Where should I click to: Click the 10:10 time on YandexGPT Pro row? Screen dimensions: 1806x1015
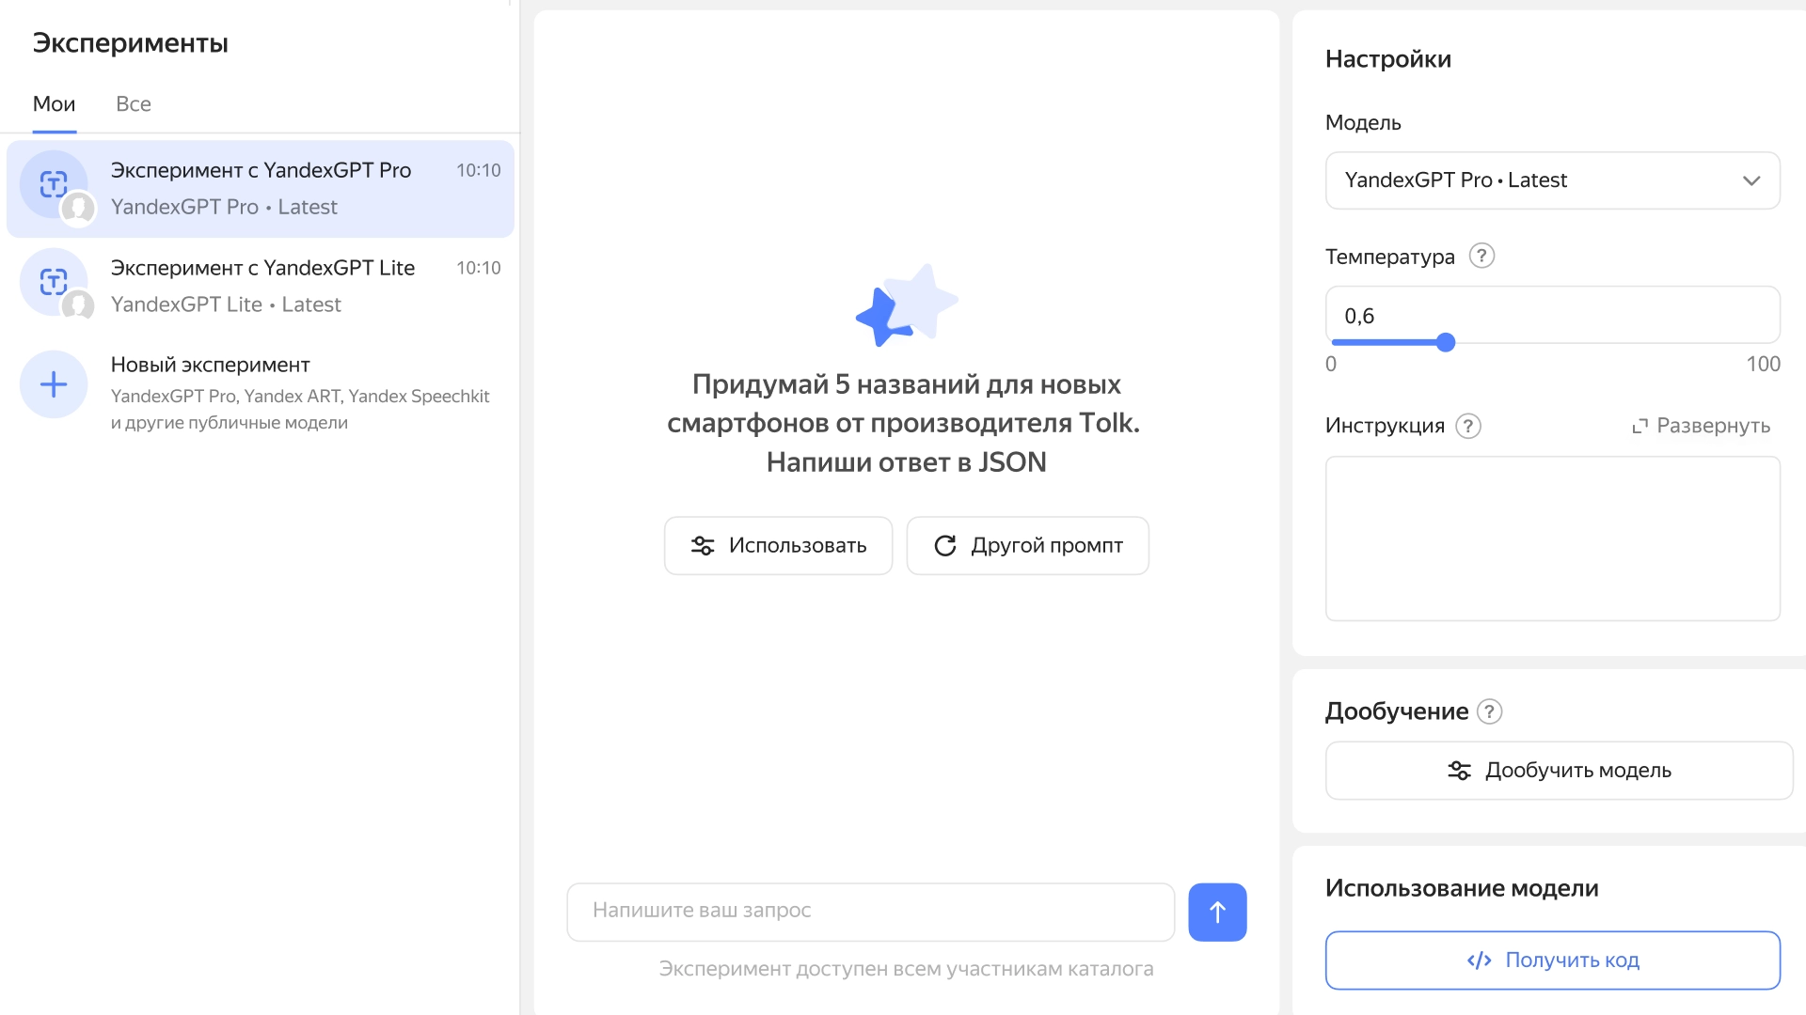click(x=478, y=170)
